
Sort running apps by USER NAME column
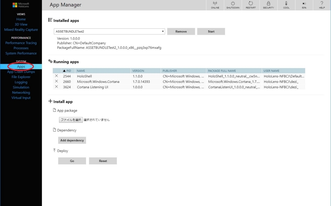click(x=283, y=71)
